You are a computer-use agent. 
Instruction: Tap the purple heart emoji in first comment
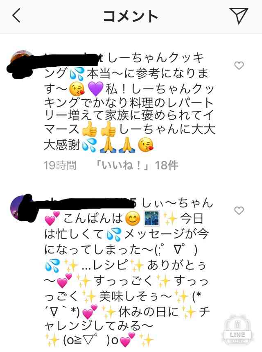coord(96,89)
